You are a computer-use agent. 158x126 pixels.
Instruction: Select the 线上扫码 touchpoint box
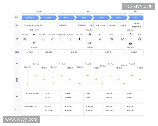[x=48, y=52]
